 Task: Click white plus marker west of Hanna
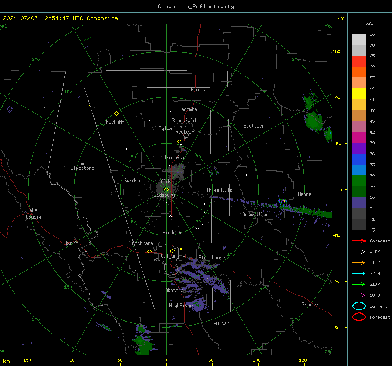coord(246,175)
